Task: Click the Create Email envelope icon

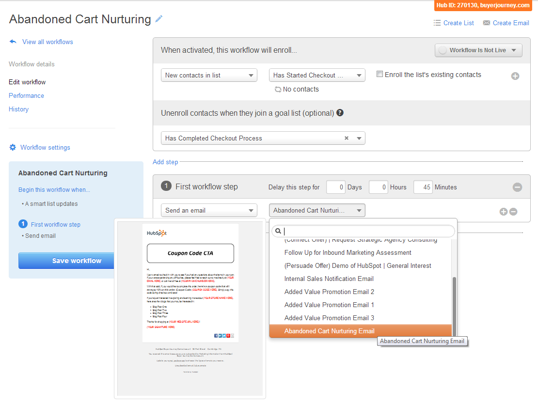Action: pos(487,23)
